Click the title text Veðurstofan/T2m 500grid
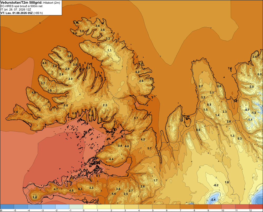The height and width of the screenshot is (212, 263). [x=21, y=2]
